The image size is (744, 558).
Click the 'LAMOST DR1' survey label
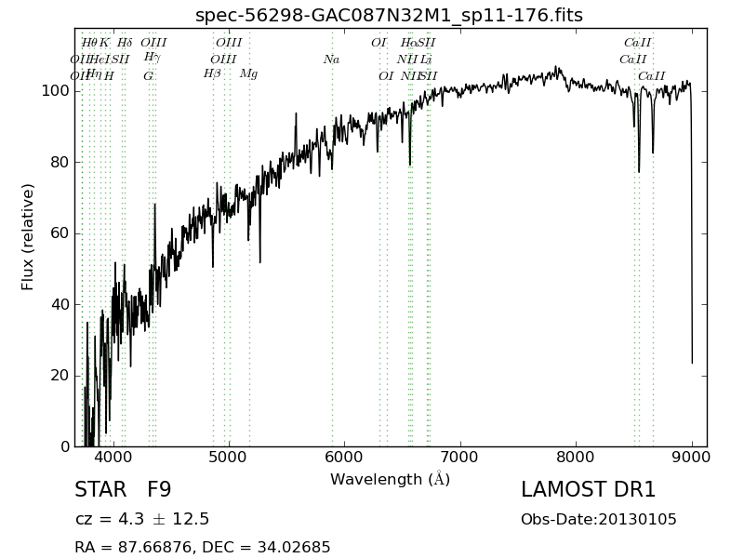pos(588,490)
